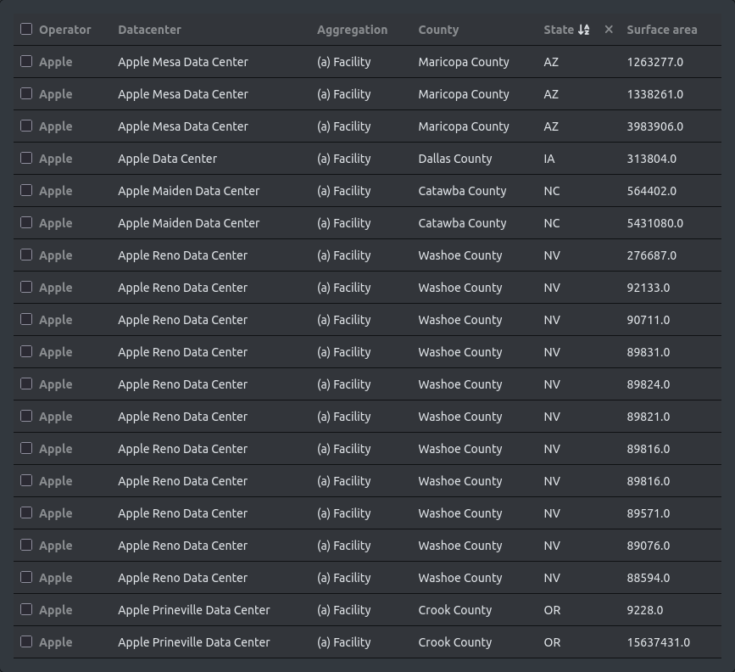The width and height of the screenshot is (735, 672).
Task: Click Washoe County in the 90711.0 row
Action: 459,320
